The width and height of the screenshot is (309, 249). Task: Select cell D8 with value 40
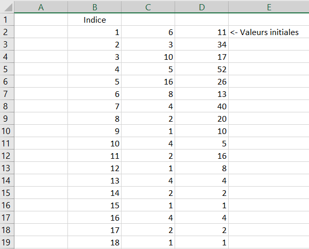202,106
